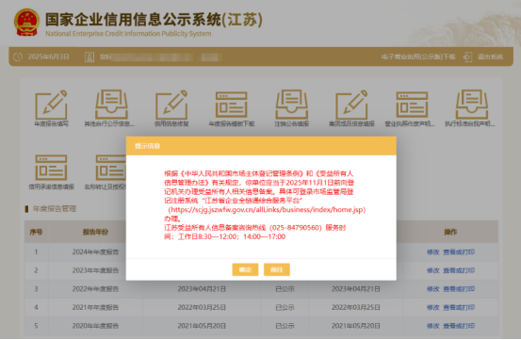Click 已公示 status in 2020 report row
Image resolution: width=521 pixels, height=340 pixels.
tap(285, 326)
